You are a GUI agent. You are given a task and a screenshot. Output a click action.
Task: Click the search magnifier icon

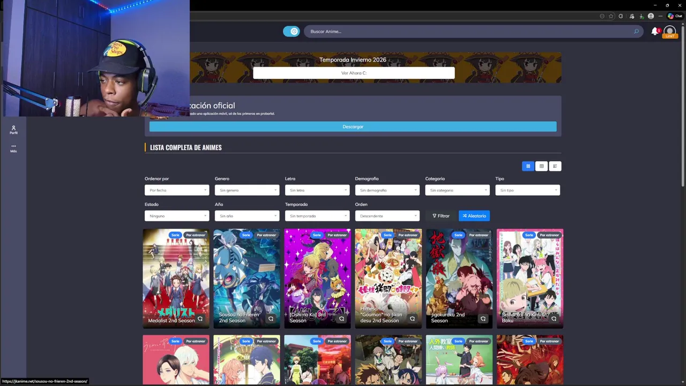[x=636, y=32]
